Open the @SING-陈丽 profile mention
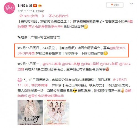The width and height of the screenshot is (138, 128). pos(109,64)
